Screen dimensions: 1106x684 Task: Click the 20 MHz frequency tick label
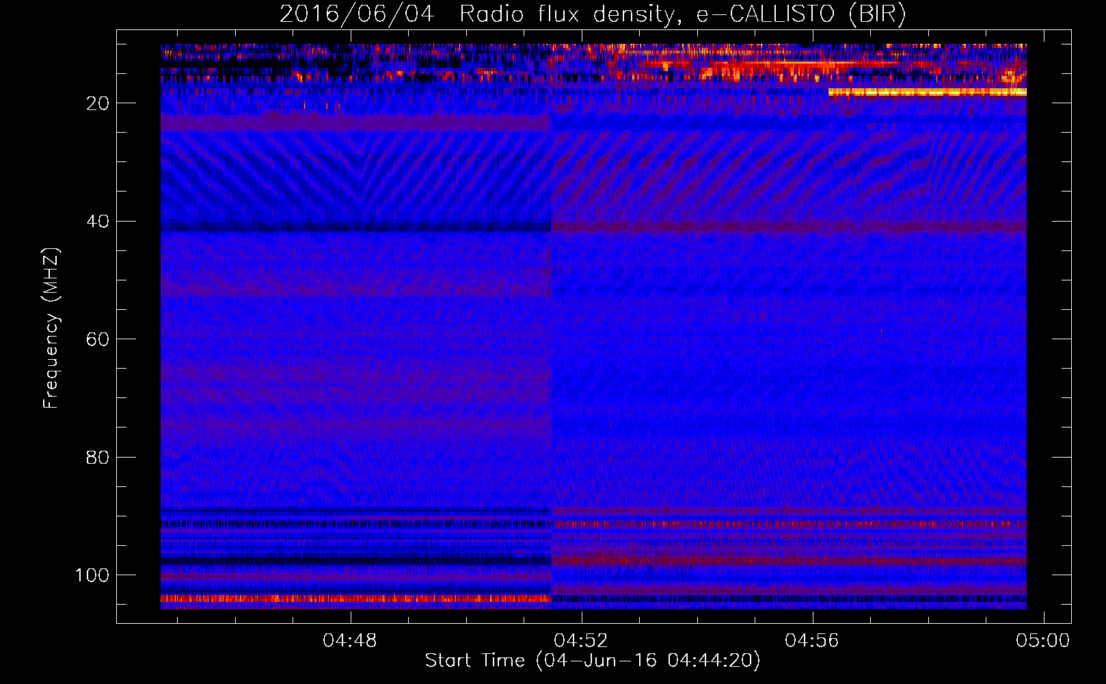98,103
